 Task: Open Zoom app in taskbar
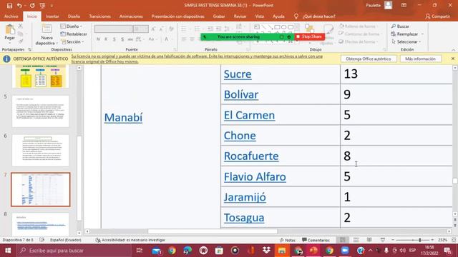click(345, 251)
